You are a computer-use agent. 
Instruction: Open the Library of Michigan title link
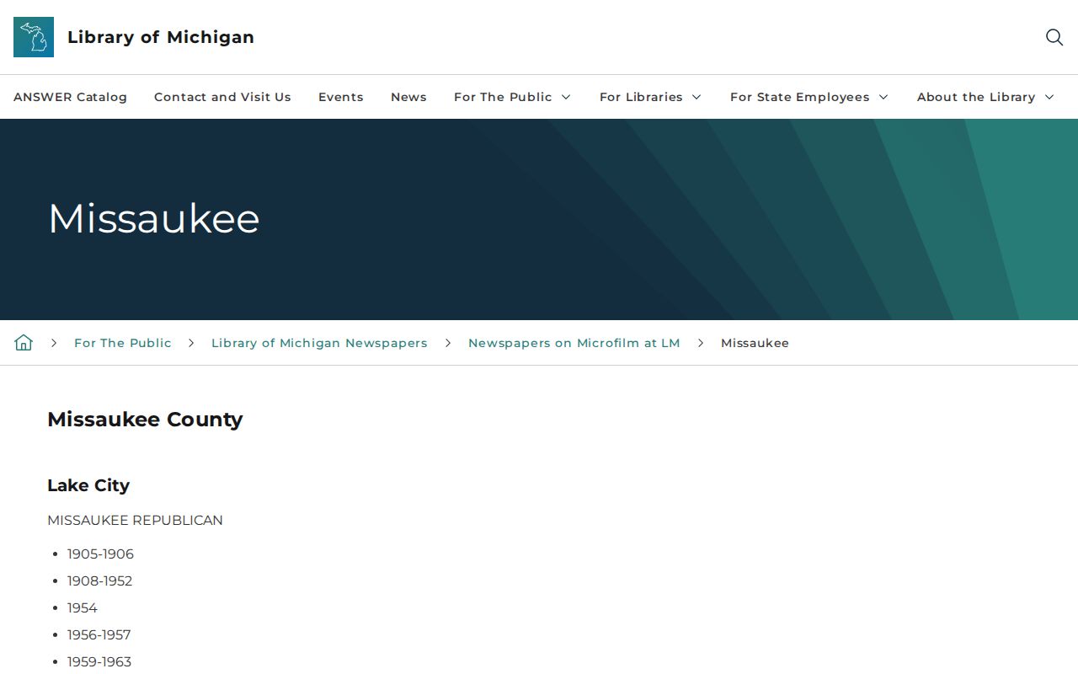pos(161,37)
